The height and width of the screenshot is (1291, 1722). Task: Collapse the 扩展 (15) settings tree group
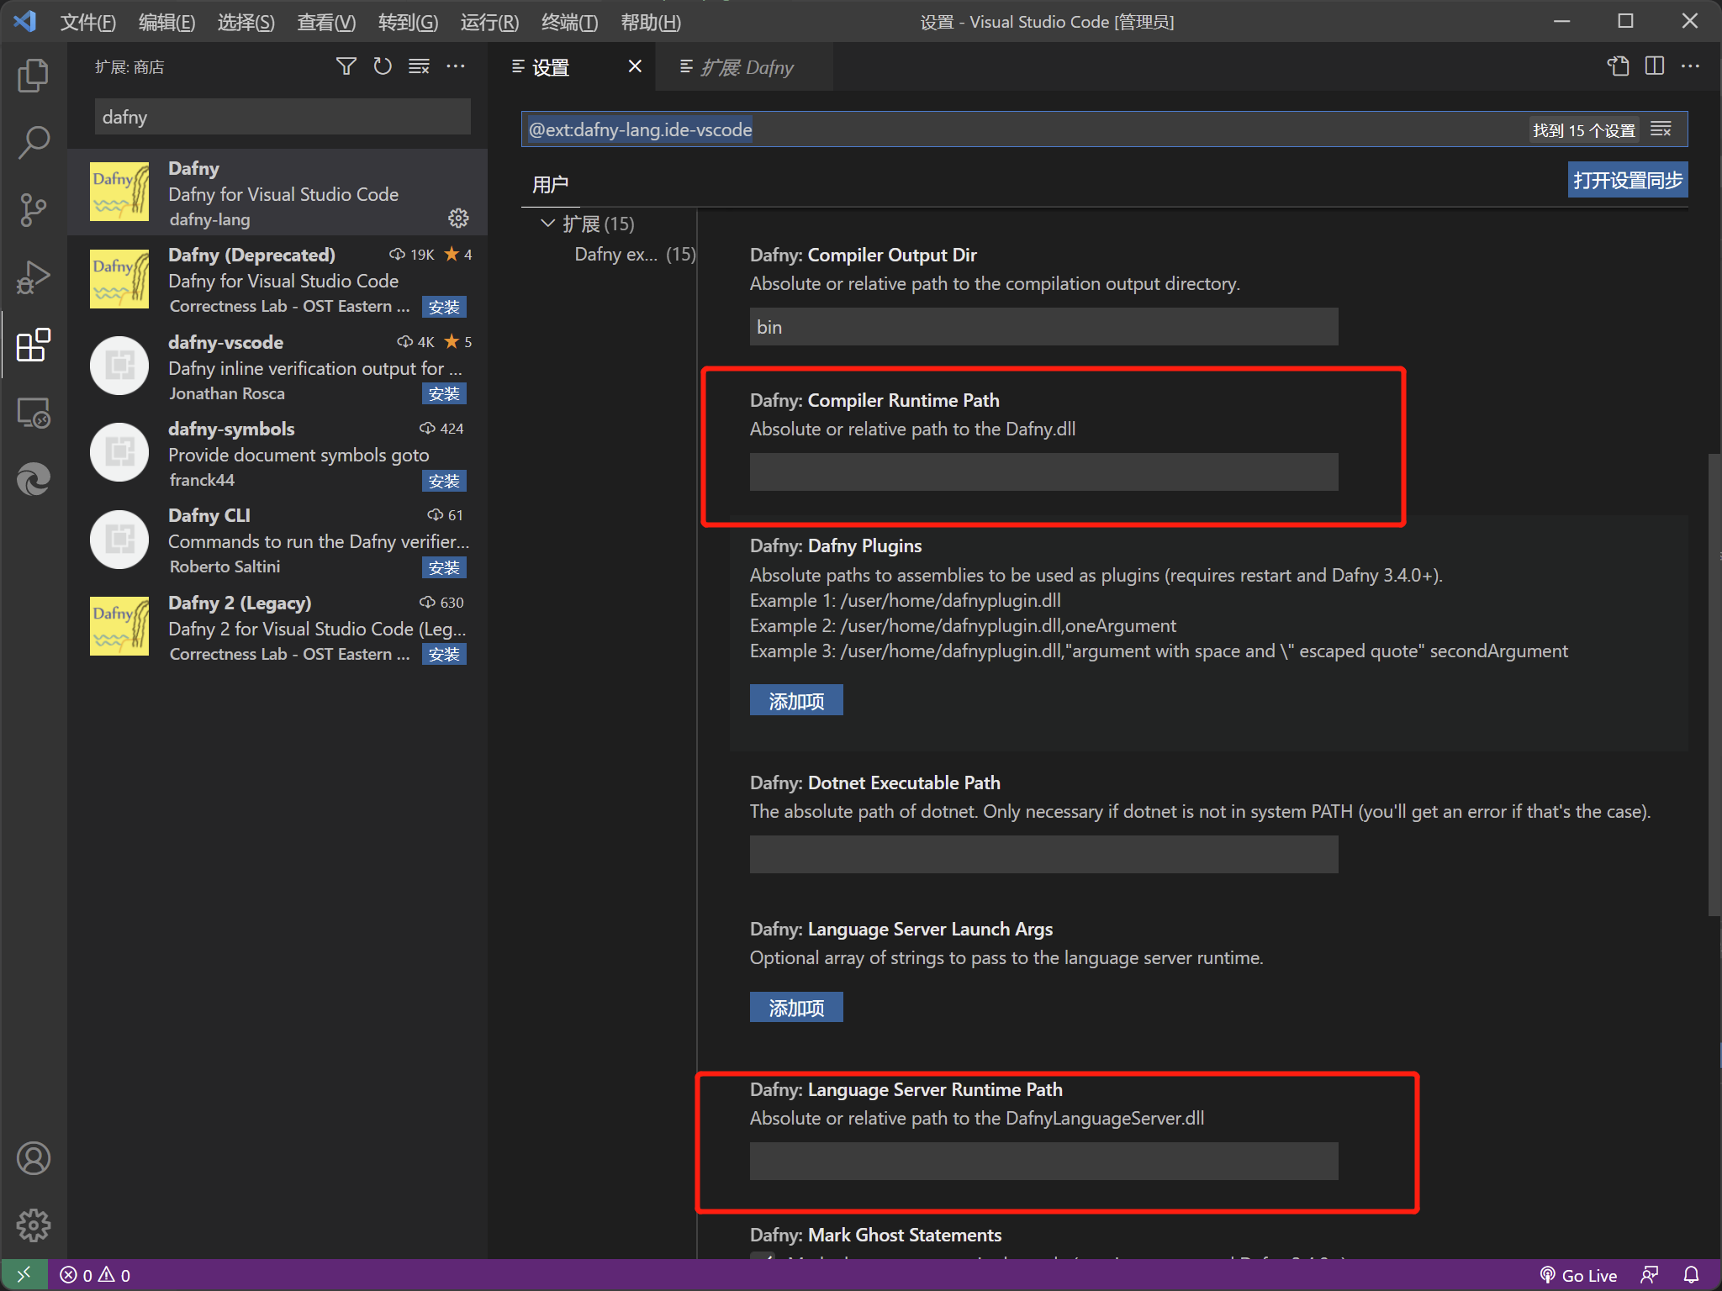tap(547, 224)
